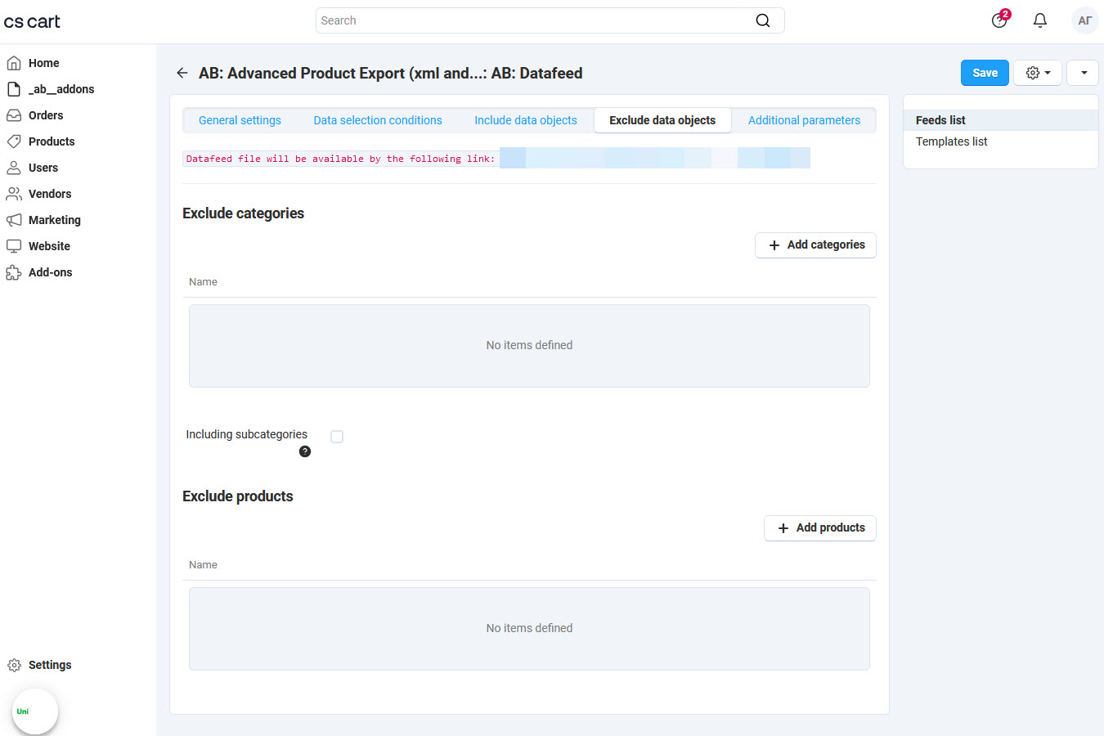Click the Including subcategories help icon
Screen dimensions: 1104x736
click(305, 451)
